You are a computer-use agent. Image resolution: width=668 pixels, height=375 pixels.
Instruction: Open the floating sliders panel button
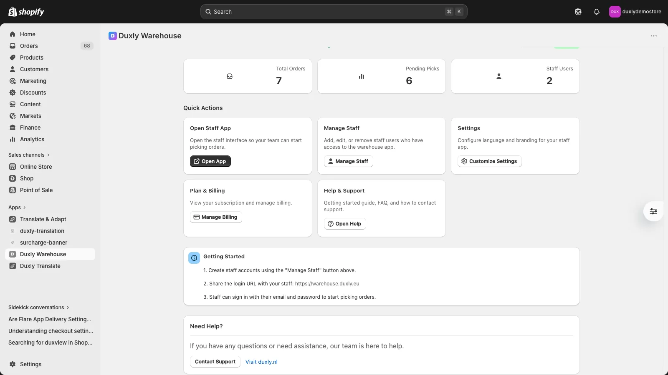coord(653,211)
